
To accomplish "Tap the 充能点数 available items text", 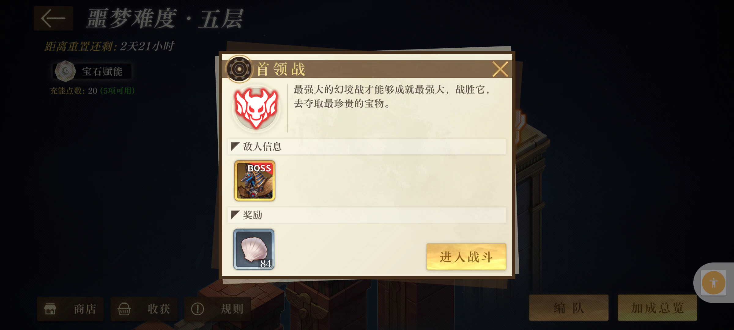I will 117,91.
